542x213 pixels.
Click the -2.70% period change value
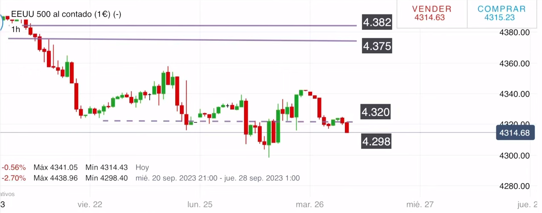click(14, 178)
